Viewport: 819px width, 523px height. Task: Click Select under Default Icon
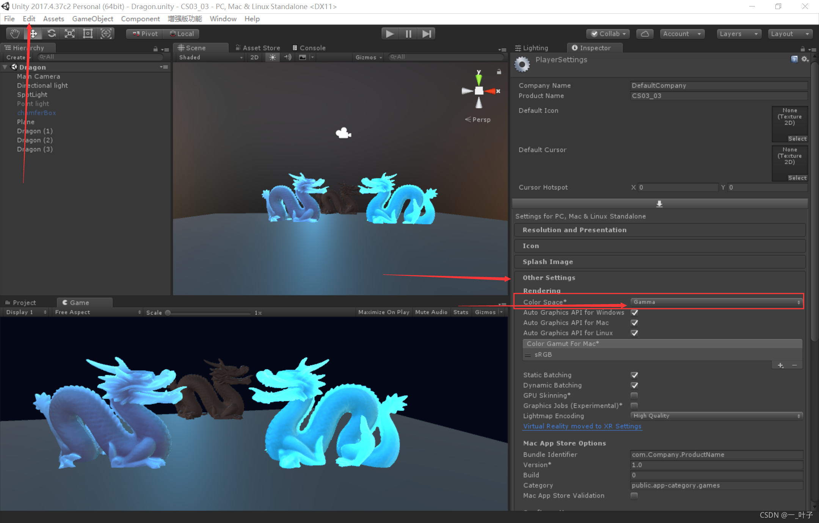[797, 138]
